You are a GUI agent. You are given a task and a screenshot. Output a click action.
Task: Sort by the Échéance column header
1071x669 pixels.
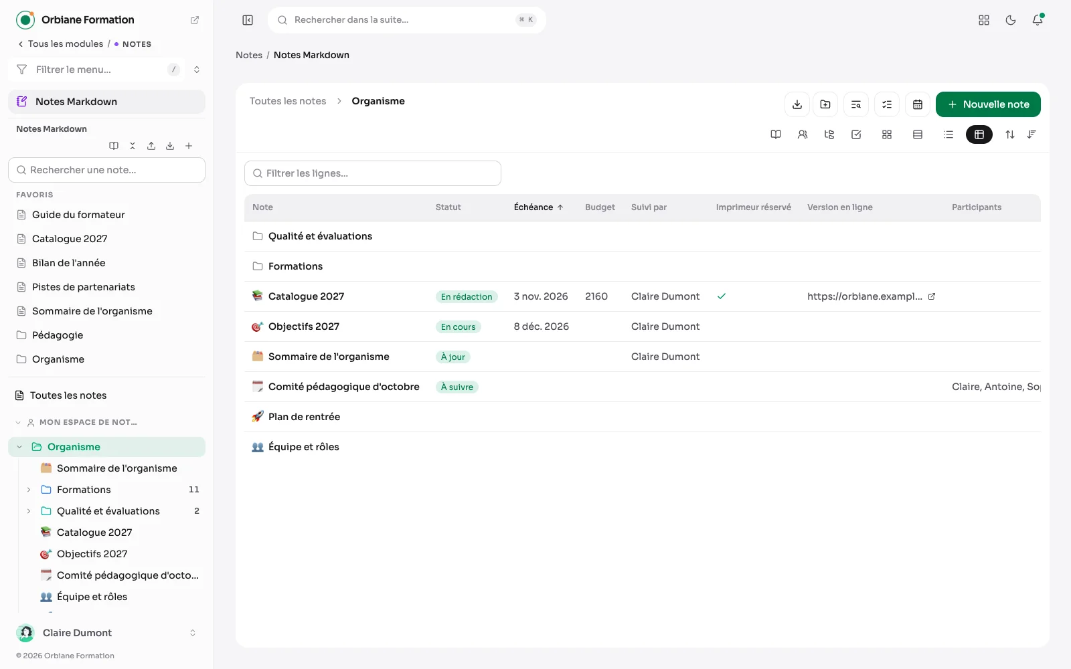click(x=539, y=207)
